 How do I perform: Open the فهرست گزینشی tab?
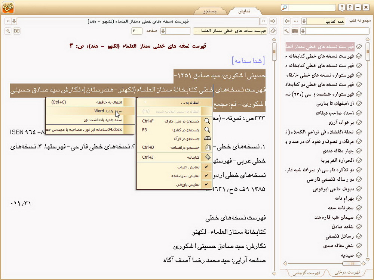point(306,273)
